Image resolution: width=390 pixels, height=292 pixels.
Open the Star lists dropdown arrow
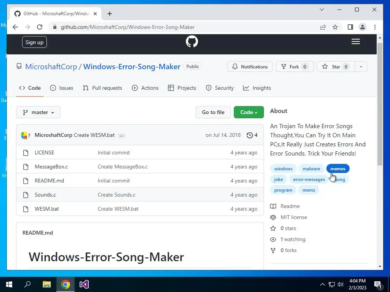point(361,67)
